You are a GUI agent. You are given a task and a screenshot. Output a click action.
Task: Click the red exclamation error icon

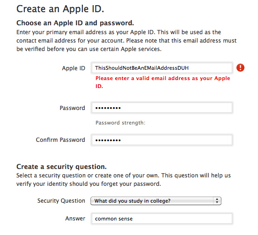pos(240,68)
